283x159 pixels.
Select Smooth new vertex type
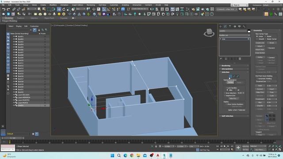click(257, 39)
